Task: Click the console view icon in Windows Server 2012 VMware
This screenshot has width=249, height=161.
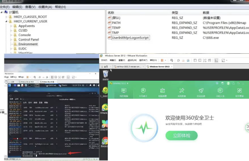Action: click(x=216, y=60)
